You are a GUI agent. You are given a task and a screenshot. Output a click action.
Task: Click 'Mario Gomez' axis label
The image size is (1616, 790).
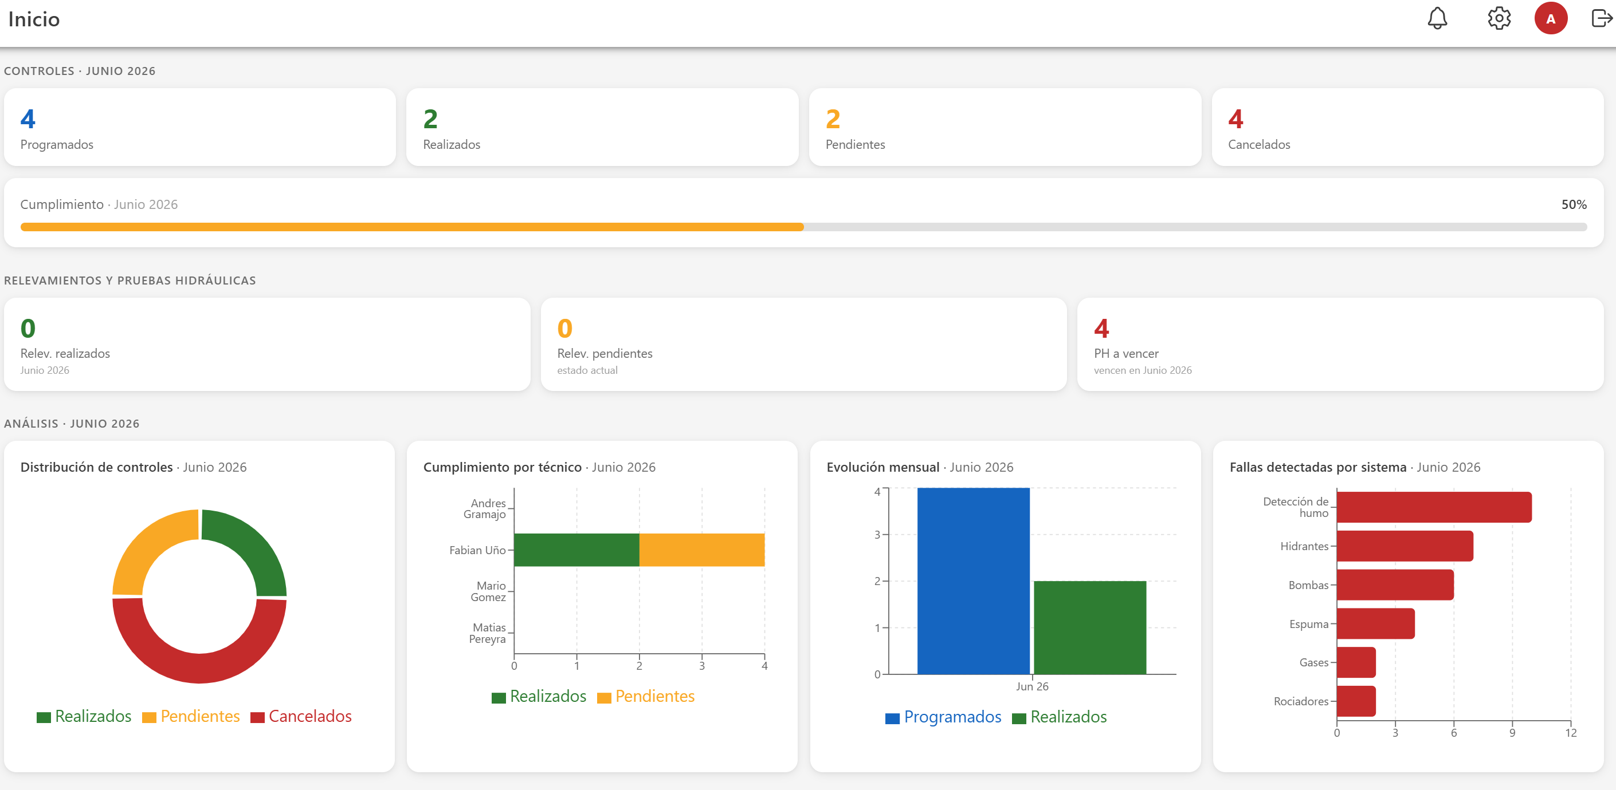488,591
